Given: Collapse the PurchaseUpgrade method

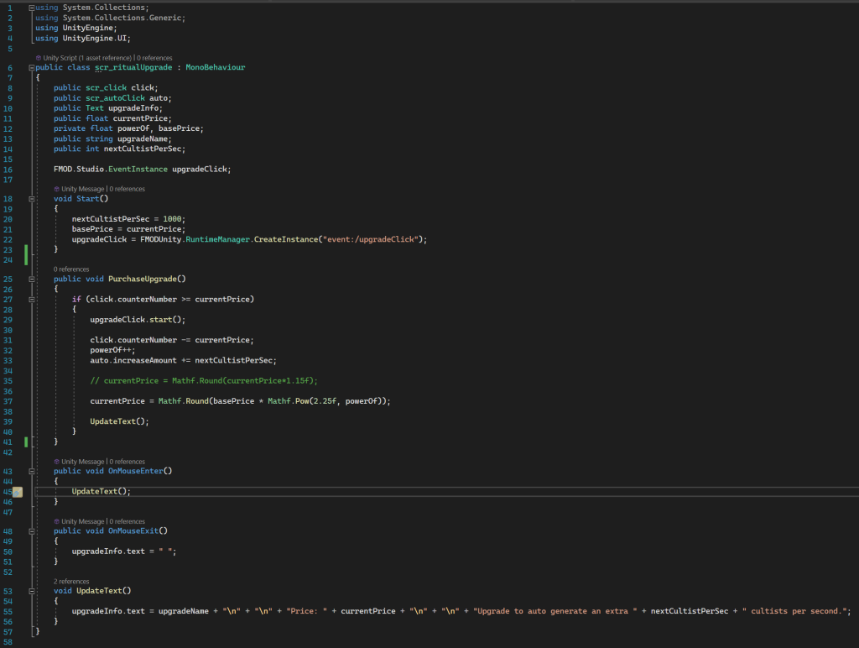Looking at the screenshot, I should 32,279.
